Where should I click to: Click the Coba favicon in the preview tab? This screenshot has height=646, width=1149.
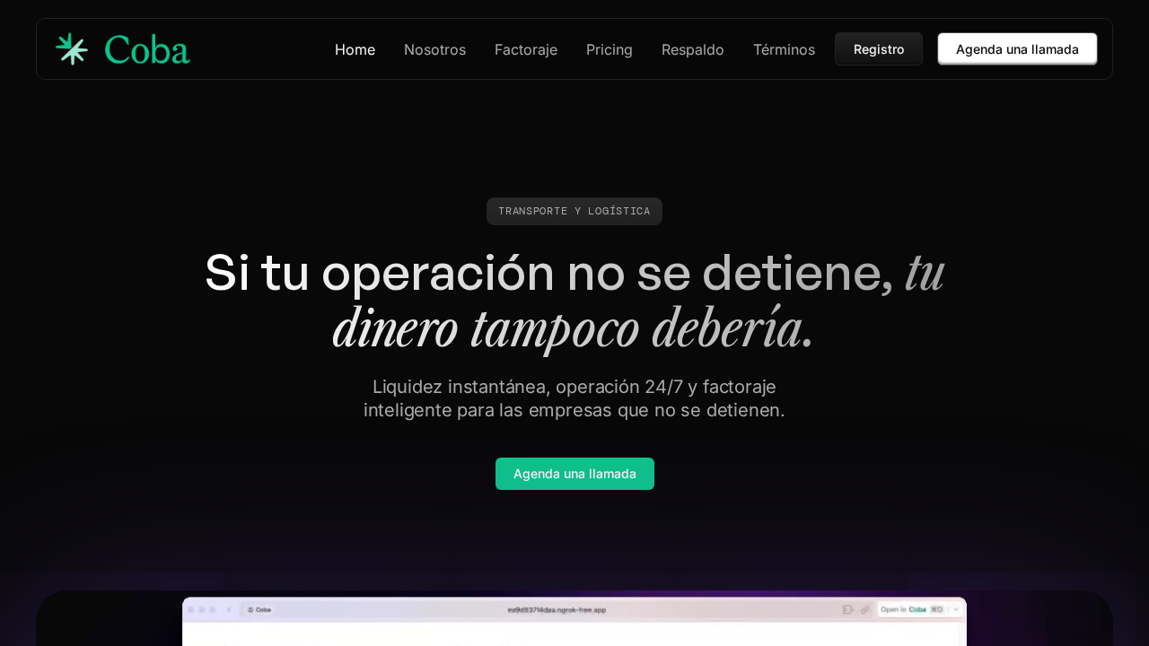pyautogui.click(x=250, y=609)
